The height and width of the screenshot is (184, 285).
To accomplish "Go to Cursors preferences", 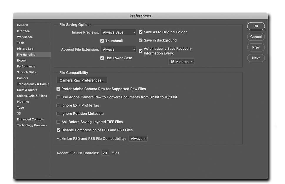I will pos(23,78).
